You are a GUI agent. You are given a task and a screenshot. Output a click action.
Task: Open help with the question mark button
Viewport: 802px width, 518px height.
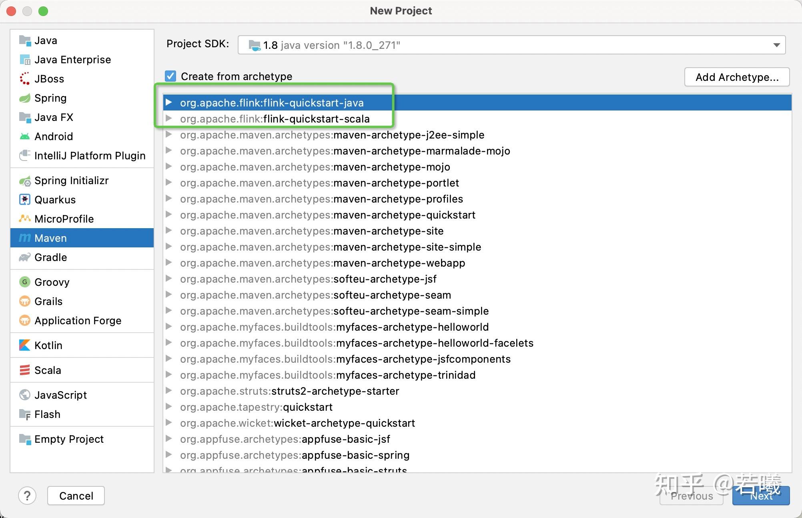click(27, 496)
